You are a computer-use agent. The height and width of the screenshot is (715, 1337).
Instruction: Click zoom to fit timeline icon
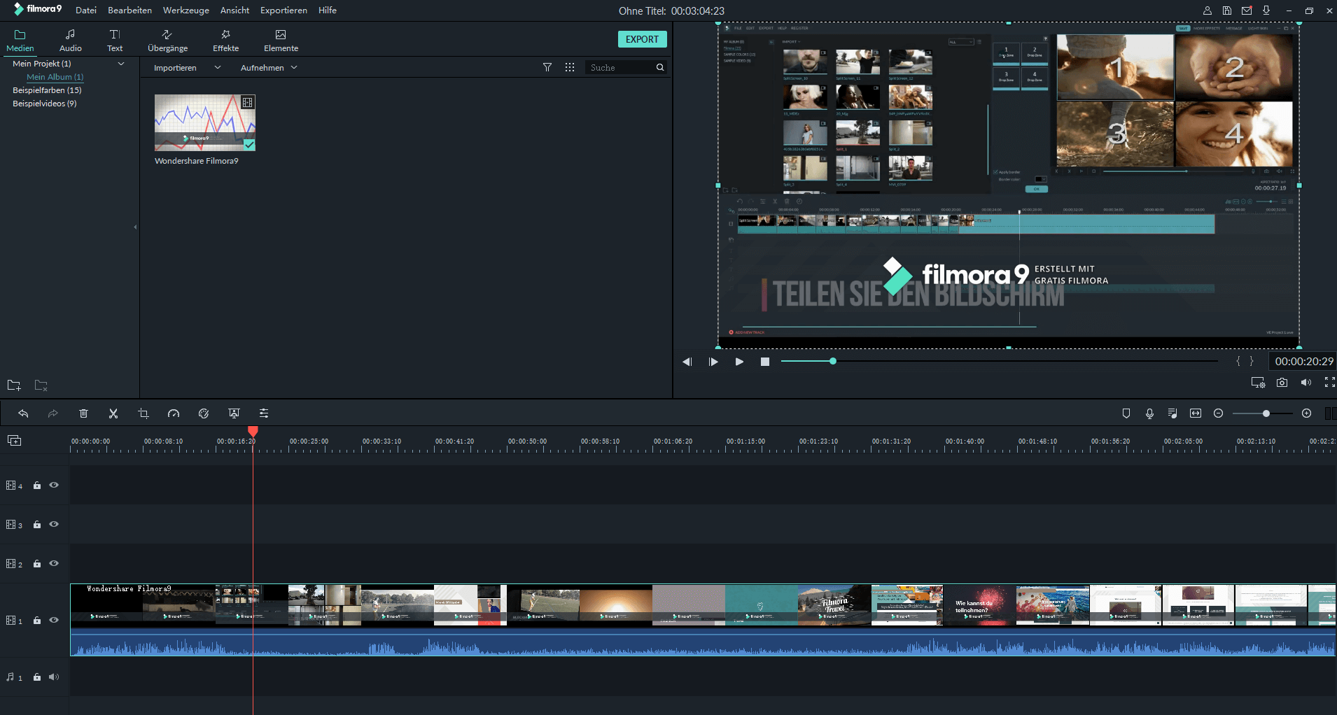(1196, 413)
